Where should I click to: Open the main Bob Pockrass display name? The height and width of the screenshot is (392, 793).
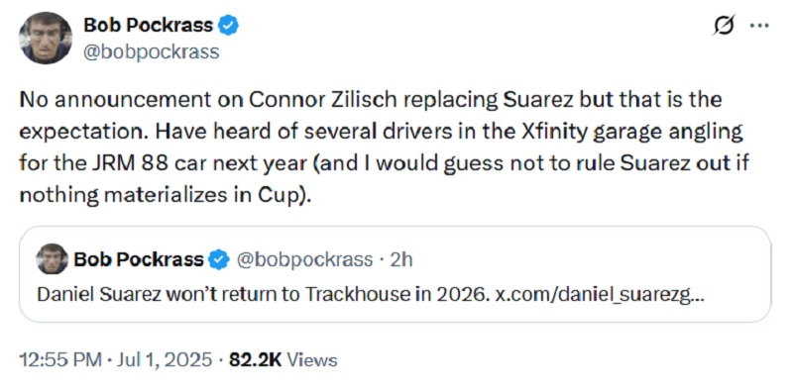(x=148, y=25)
